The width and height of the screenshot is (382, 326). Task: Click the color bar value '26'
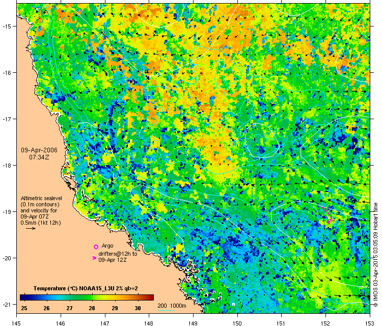(x=46, y=308)
